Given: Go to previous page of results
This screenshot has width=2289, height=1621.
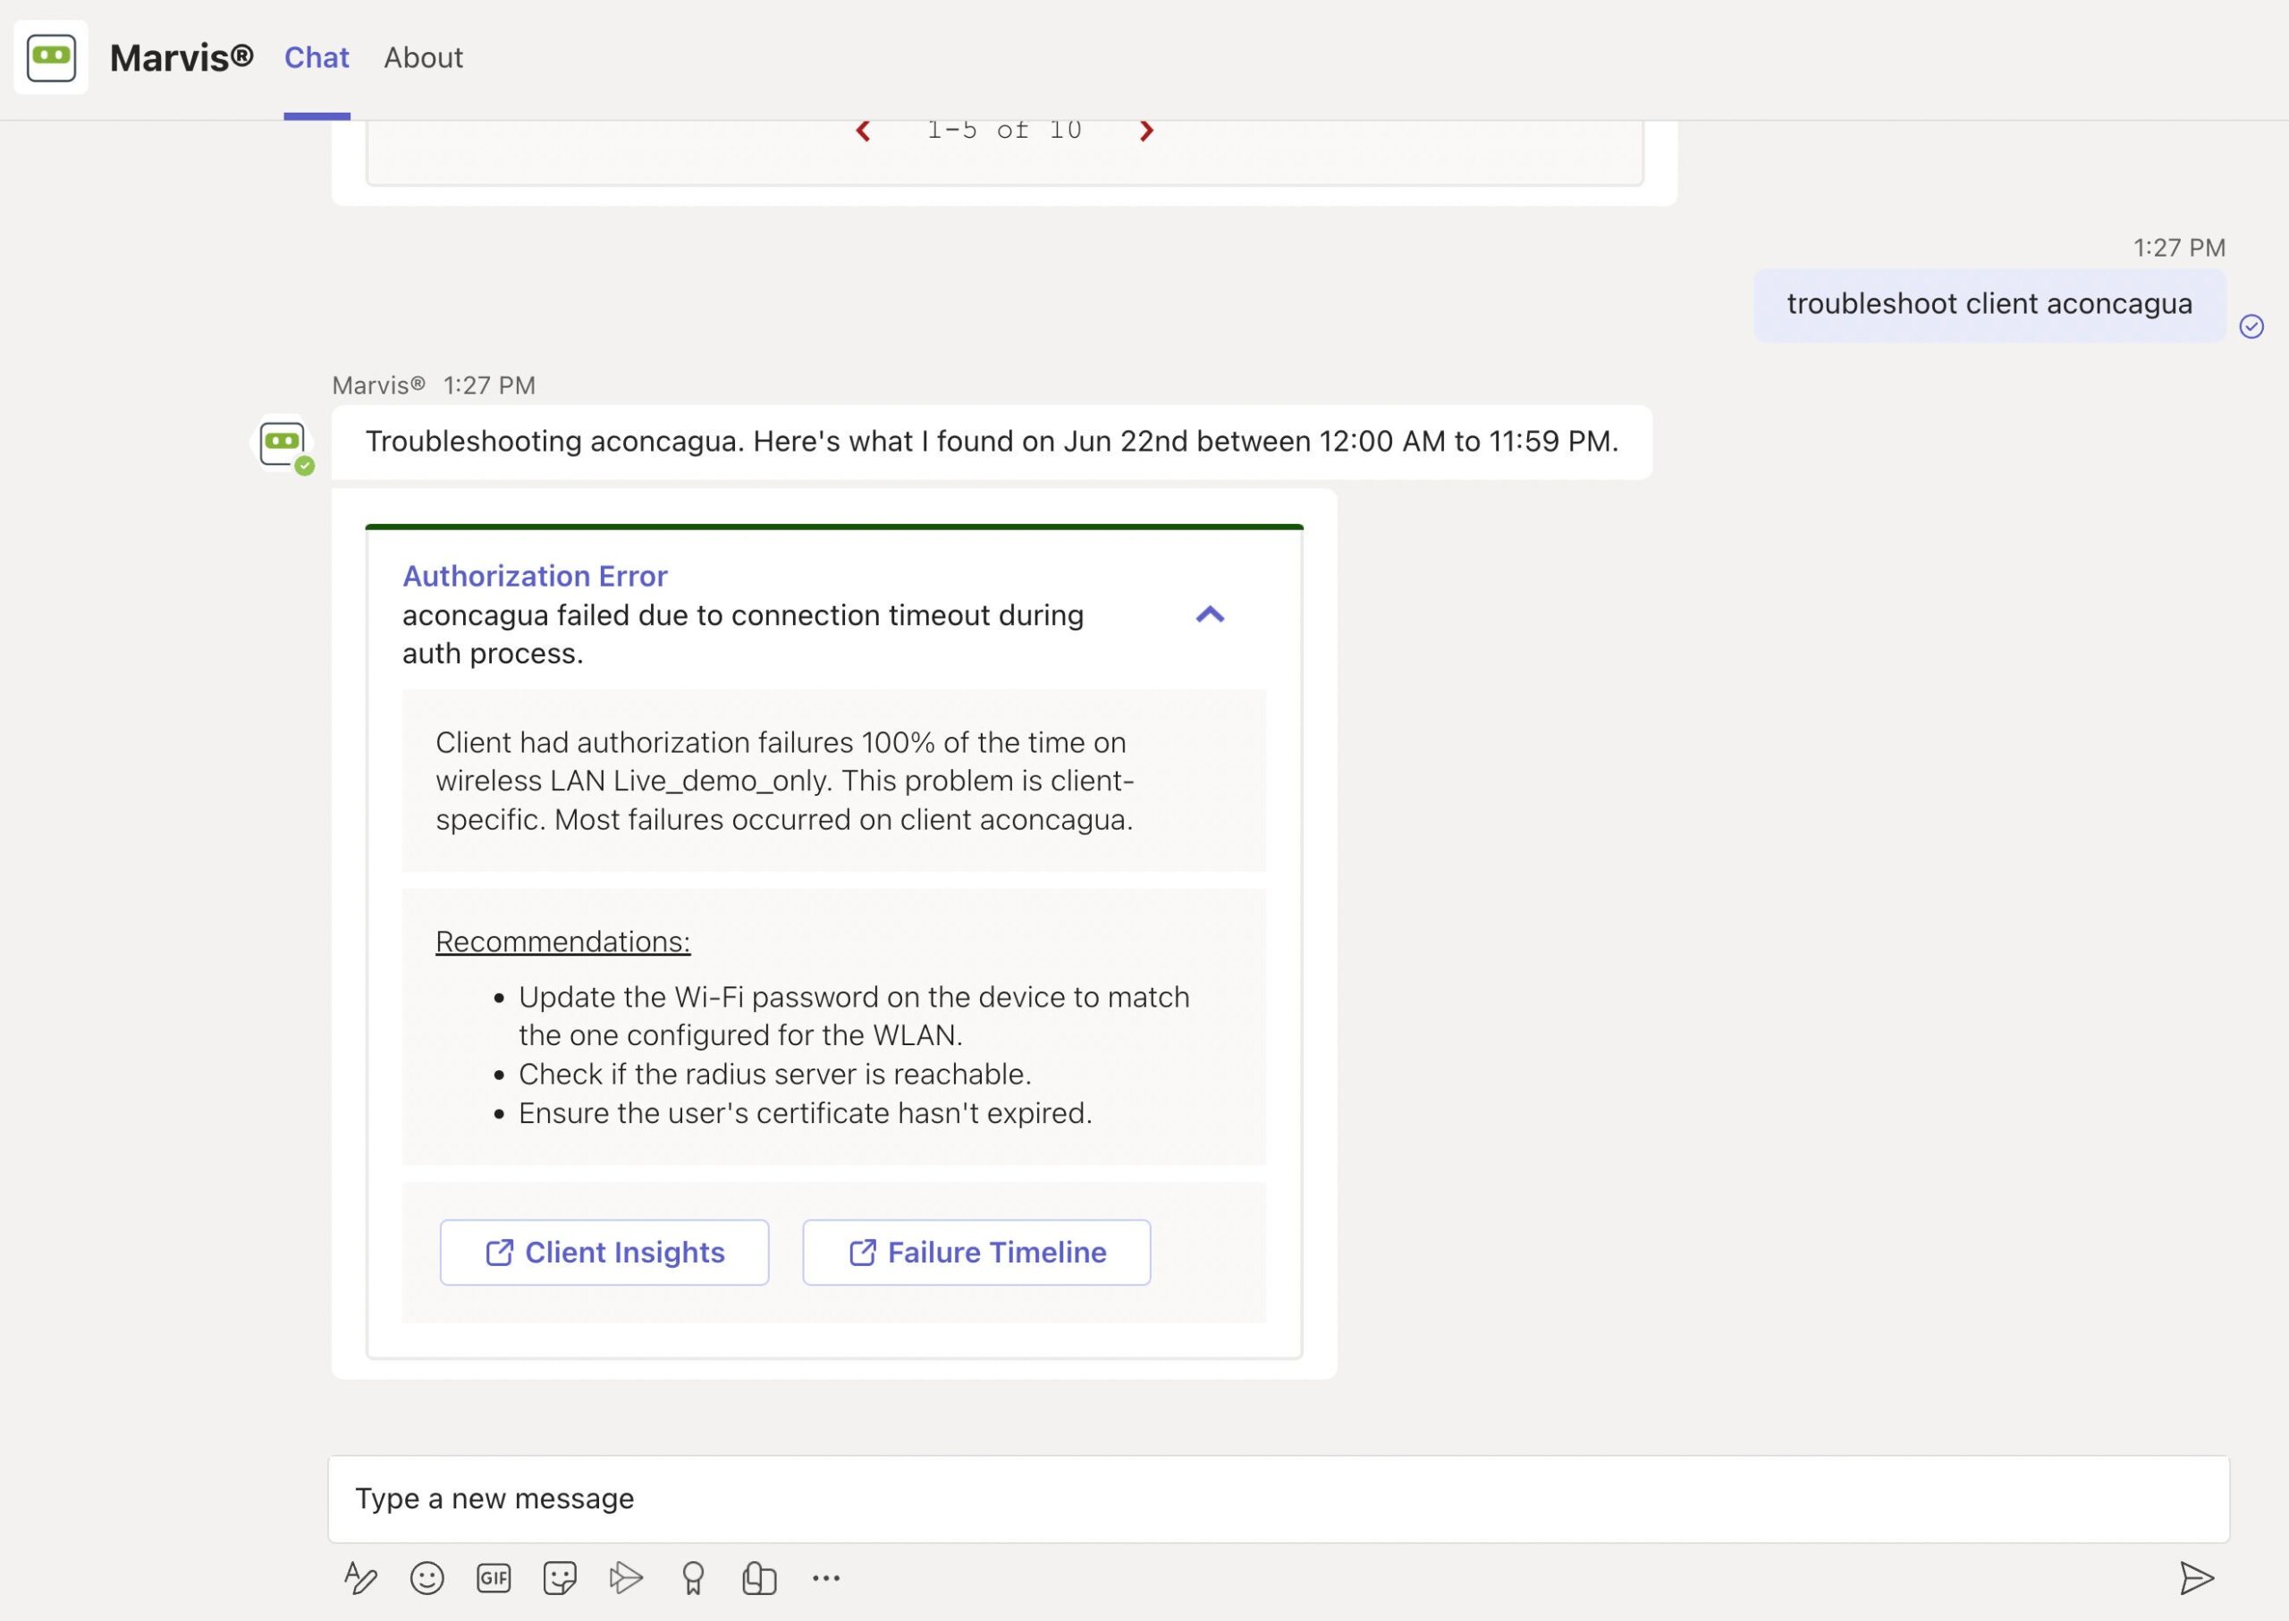Looking at the screenshot, I should click(x=864, y=131).
